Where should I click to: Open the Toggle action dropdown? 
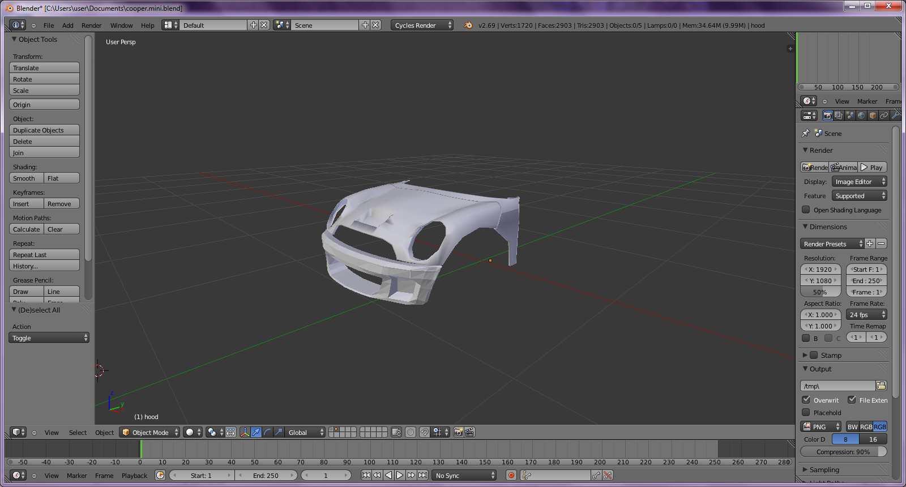point(49,338)
